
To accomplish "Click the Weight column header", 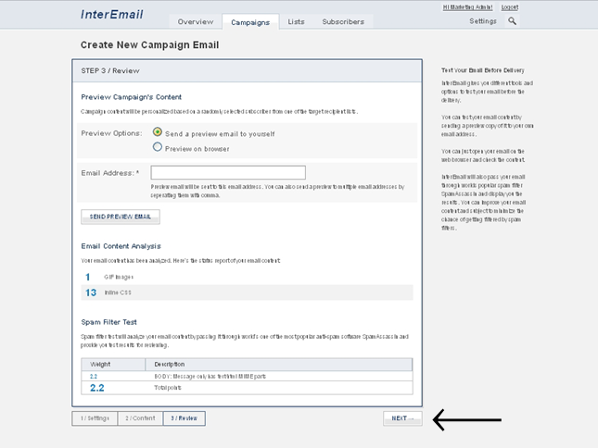I will coord(100,364).
